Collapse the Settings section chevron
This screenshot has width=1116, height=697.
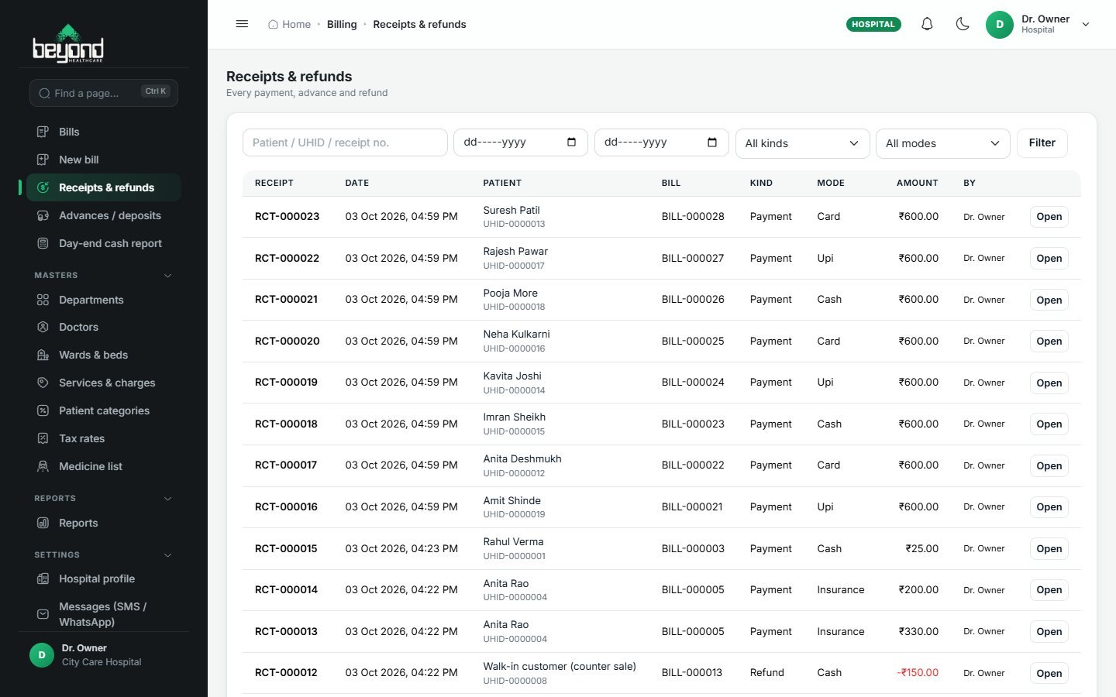click(168, 555)
